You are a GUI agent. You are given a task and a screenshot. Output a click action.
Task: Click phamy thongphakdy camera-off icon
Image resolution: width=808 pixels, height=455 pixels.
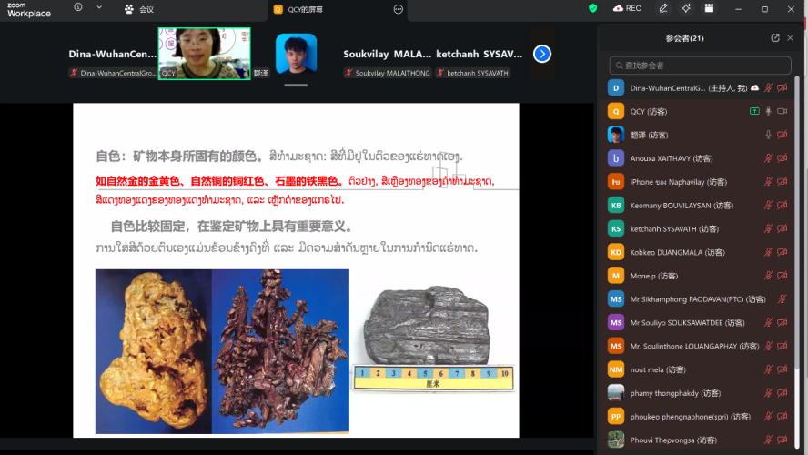tap(783, 393)
